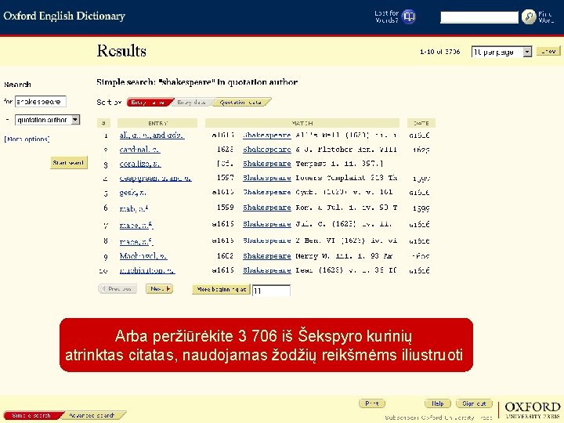Click Shakespeare link in Cymb. row
This screenshot has width=564, height=423.
click(267, 192)
